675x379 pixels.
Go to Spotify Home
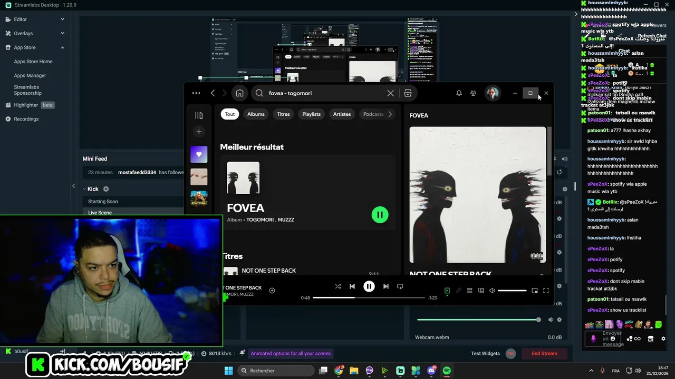(x=239, y=93)
